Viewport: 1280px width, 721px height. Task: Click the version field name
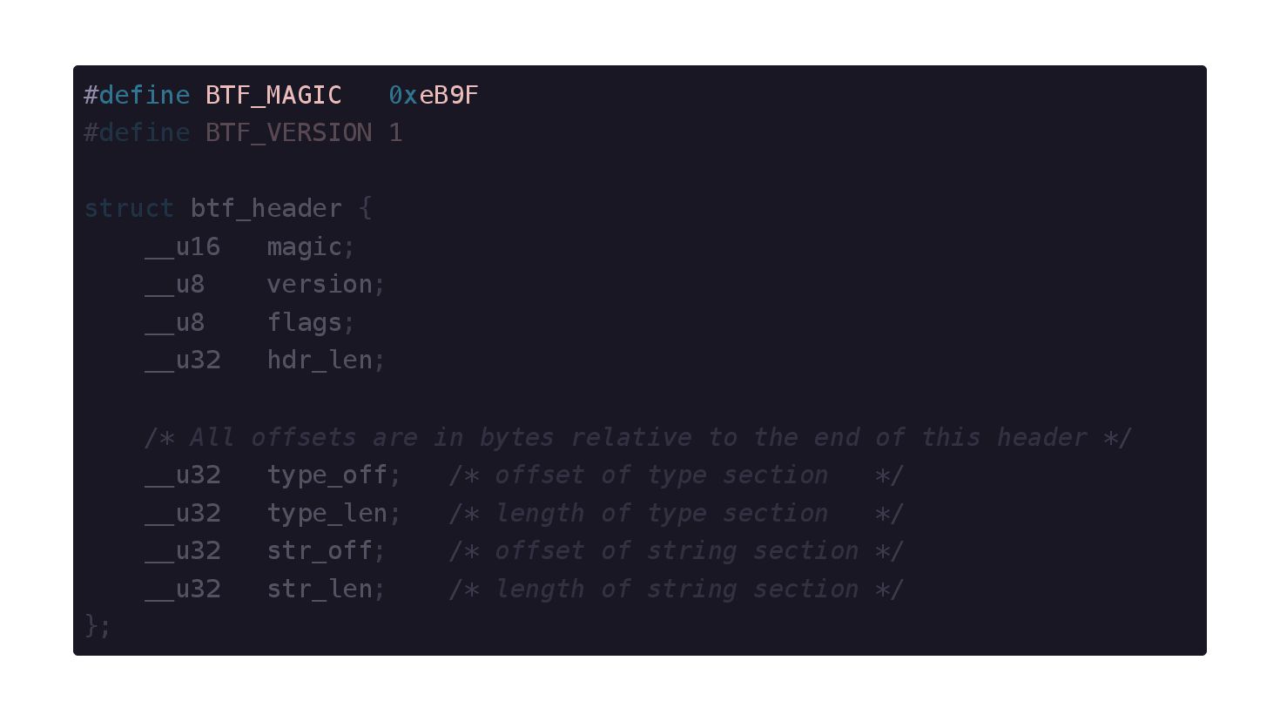pos(320,285)
